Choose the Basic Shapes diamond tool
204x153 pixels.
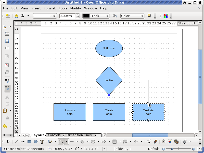[82, 142]
